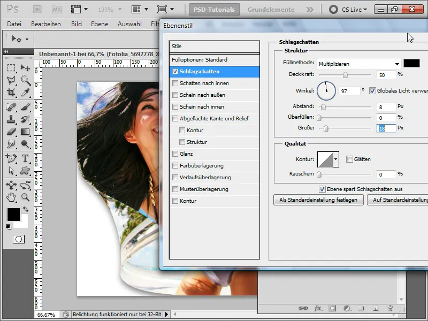Viewport: 428px width, 321px height.
Task: Click Als Standardeinstellung festlegen button
Action: [x=318, y=200]
